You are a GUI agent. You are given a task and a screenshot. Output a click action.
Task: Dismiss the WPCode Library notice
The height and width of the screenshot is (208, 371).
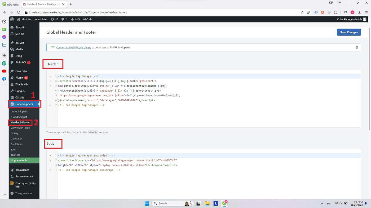(x=357, y=48)
